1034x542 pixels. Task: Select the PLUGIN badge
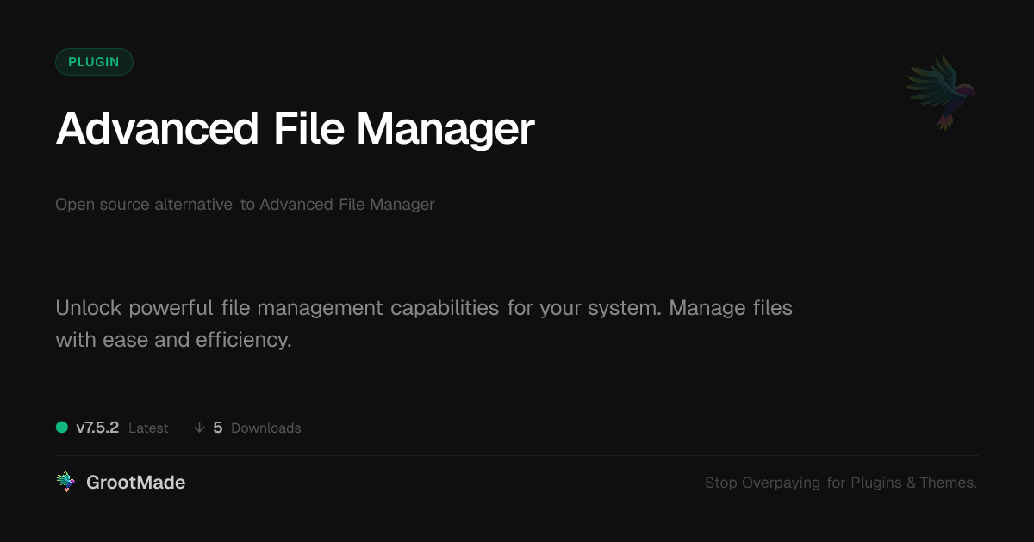(94, 62)
